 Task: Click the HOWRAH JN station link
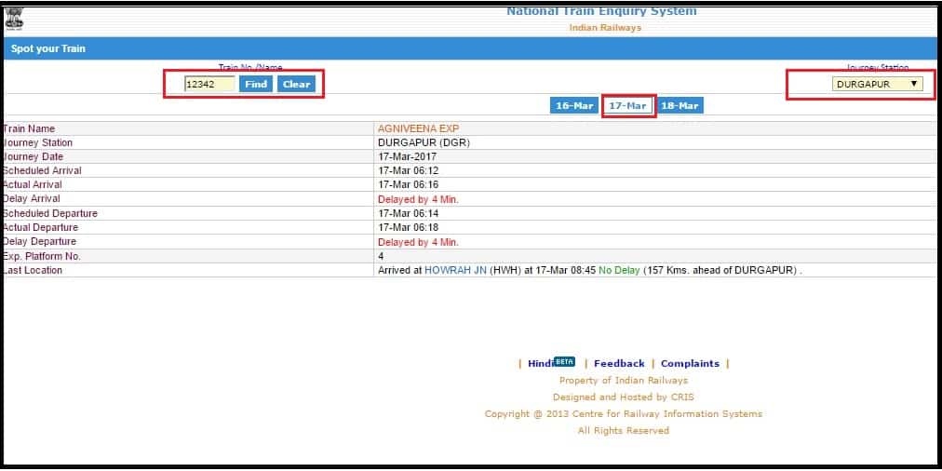click(x=455, y=270)
